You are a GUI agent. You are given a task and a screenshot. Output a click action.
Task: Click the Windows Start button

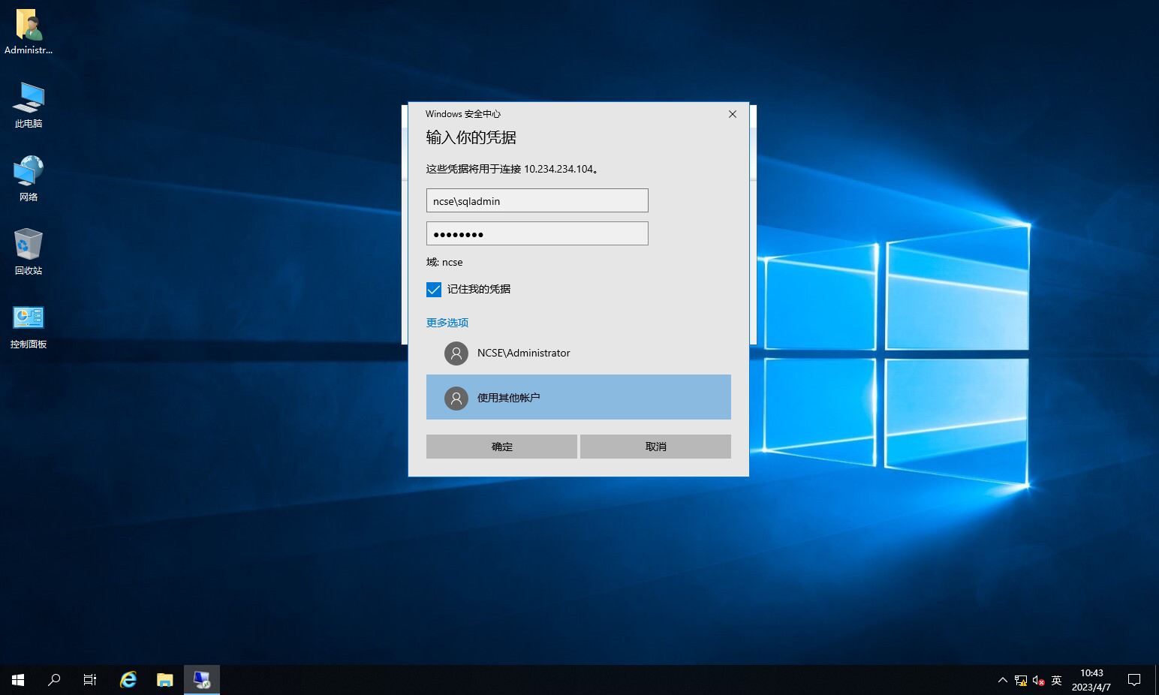18,680
